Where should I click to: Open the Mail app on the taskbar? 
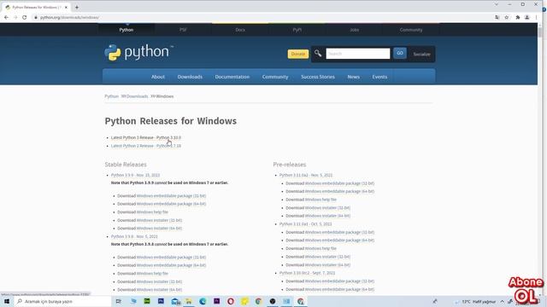point(175,301)
